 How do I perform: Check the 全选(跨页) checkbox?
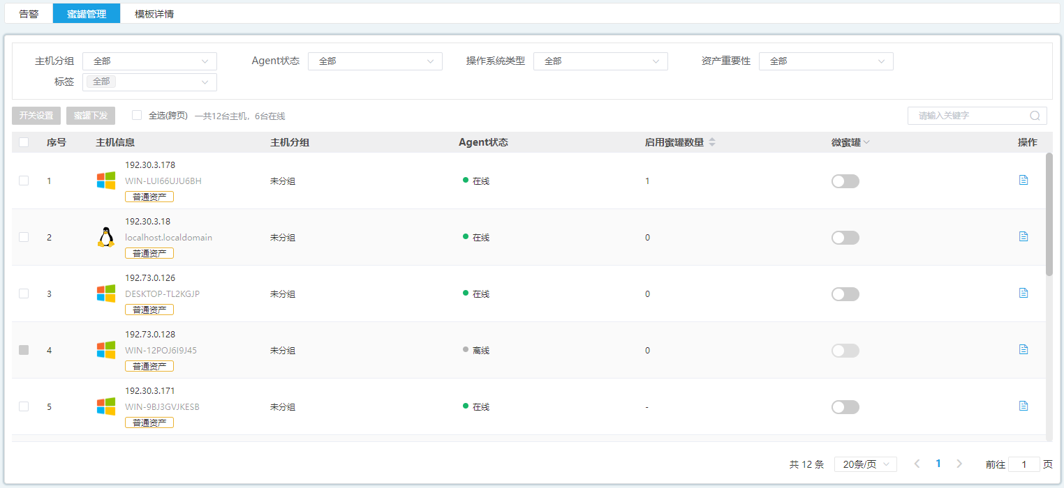point(137,115)
